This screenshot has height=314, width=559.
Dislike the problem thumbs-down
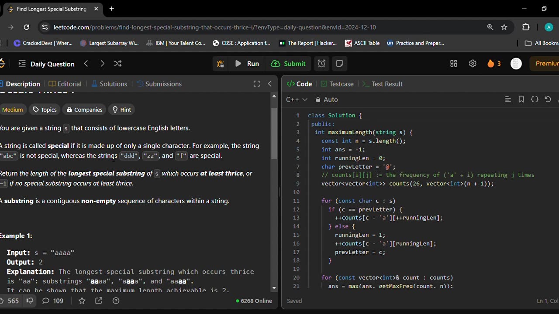(30, 300)
